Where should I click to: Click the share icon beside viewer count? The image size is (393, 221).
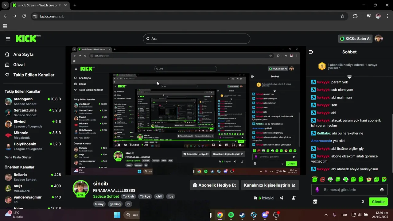pyautogui.click(x=282, y=198)
